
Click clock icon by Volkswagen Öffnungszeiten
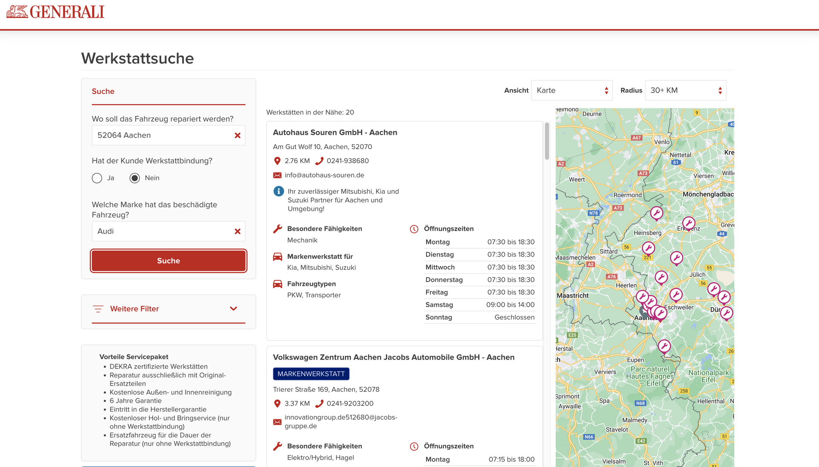pyautogui.click(x=414, y=447)
